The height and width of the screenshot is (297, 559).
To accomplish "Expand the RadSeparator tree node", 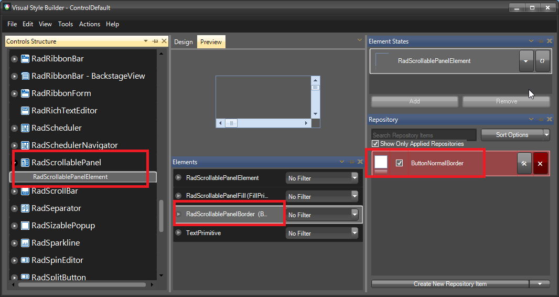I will click(x=14, y=208).
